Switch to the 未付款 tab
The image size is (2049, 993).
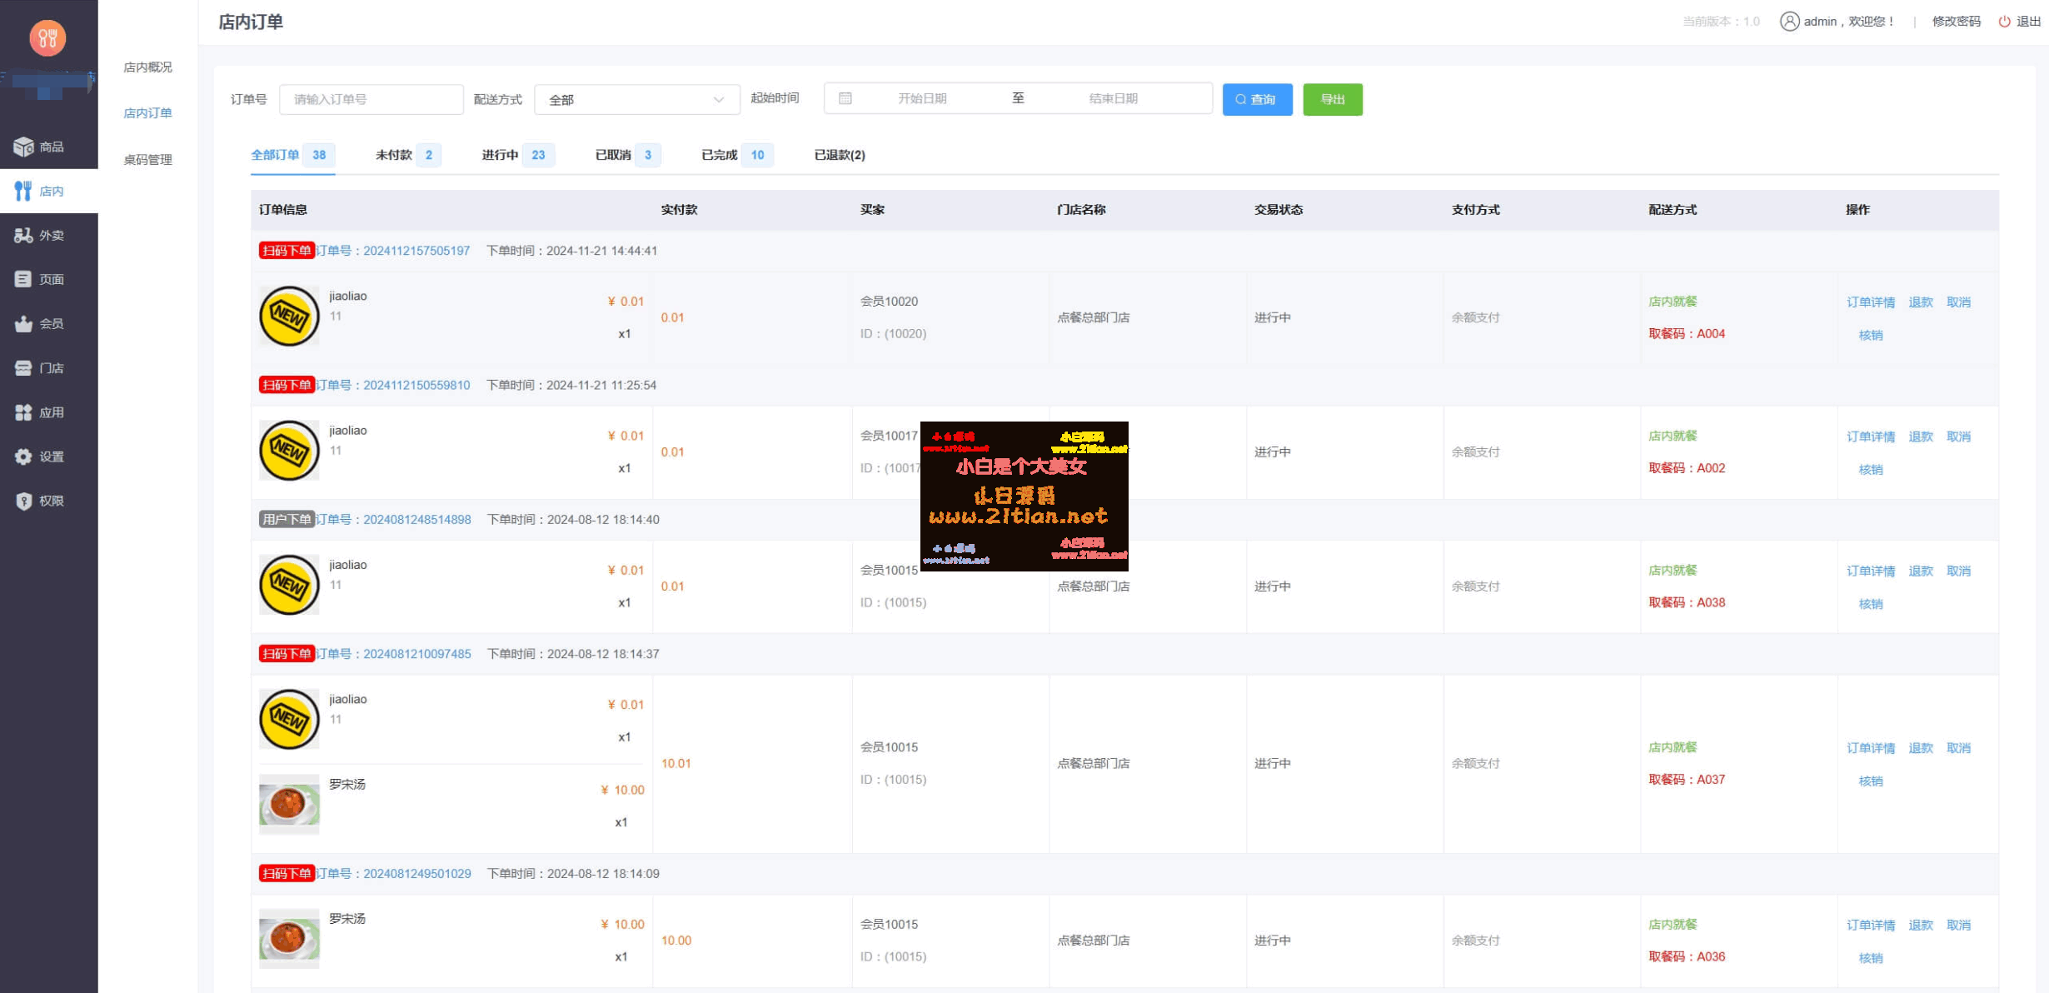(408, 155)
